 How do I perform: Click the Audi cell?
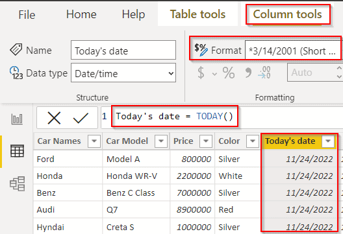[68, 209]
